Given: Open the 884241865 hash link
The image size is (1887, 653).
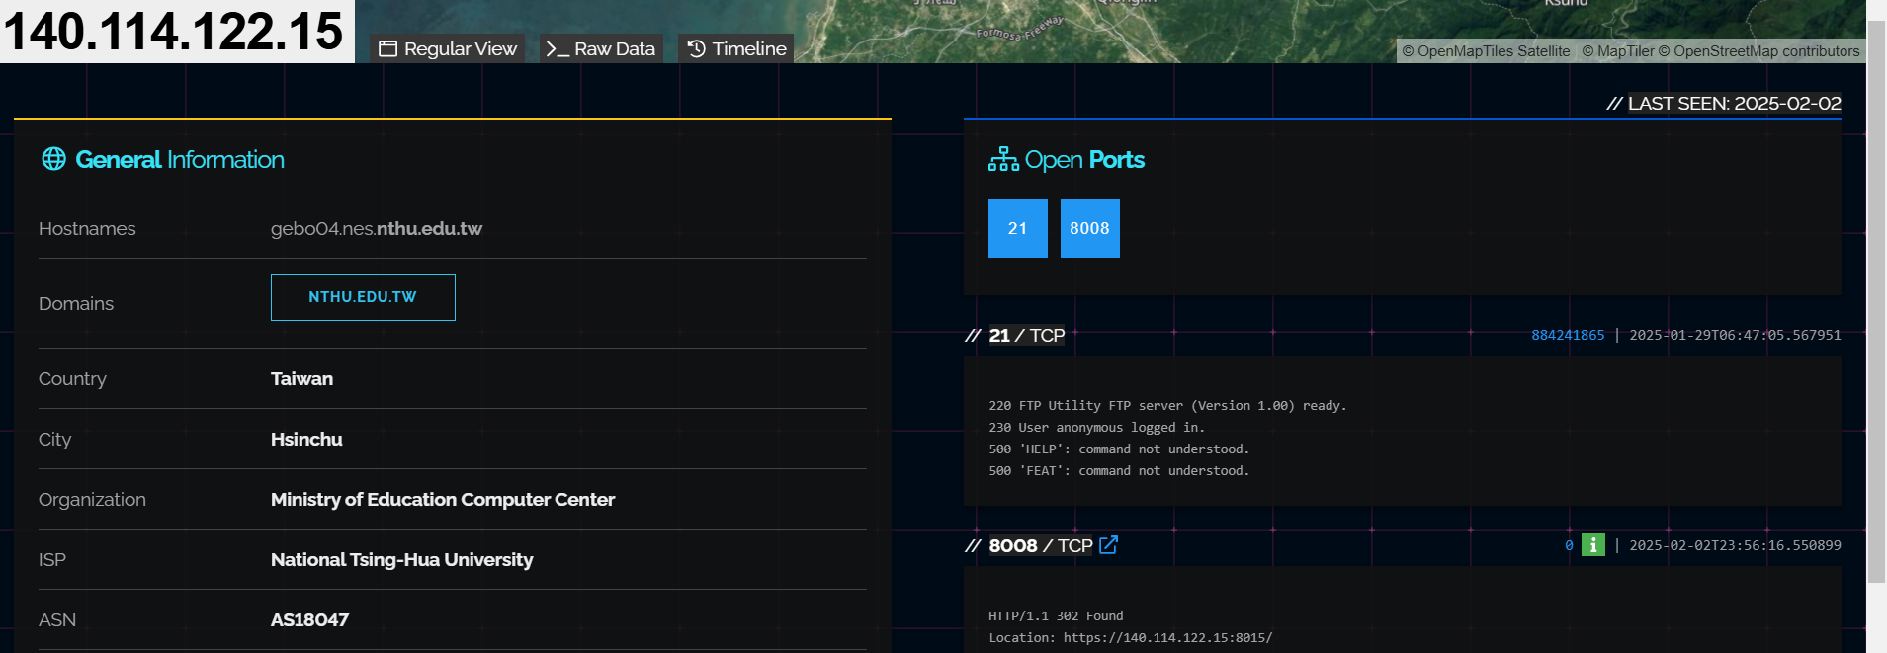Looking at the screenshot, I should (x=1568, y=335).
